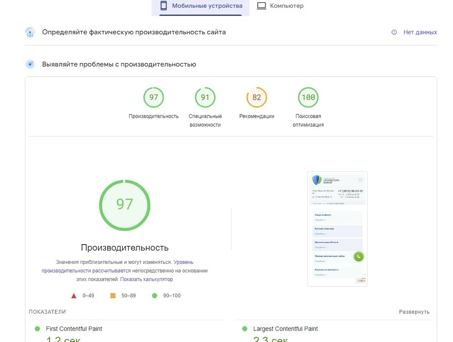This screenshot has width=453, height=342.
Task: Click the field data icon beside Определяйте
Action: 30,32
